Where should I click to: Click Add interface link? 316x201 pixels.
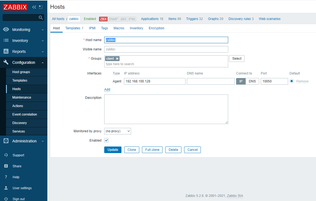pos(107,90)
